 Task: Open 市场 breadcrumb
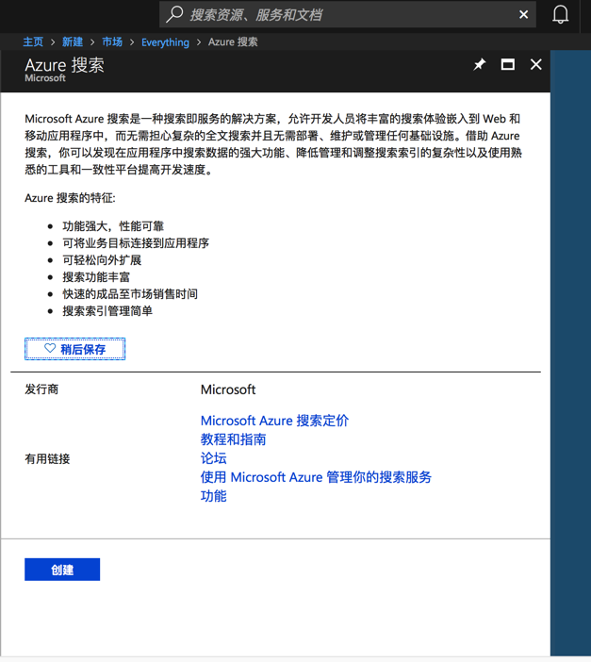112,41
